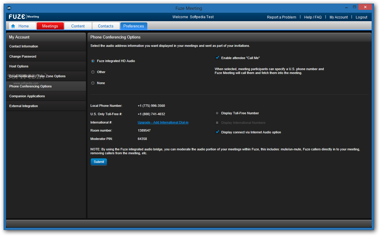The image size is (380, 236).
Task: Toggle Enable attendee "Call Me" checkbox
Action: click(x=217, y=58)
